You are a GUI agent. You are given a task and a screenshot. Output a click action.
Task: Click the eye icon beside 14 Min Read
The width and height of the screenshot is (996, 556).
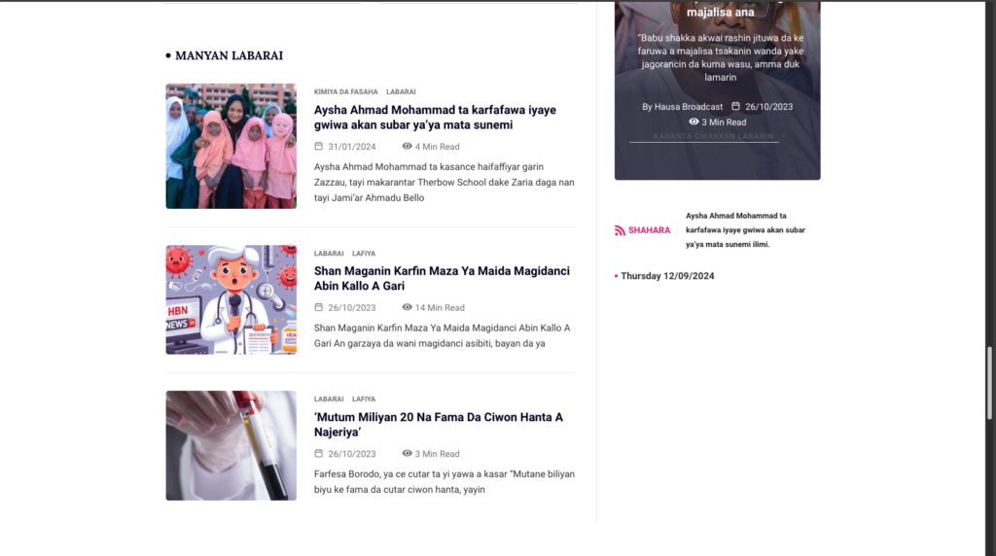pos(408,307)
